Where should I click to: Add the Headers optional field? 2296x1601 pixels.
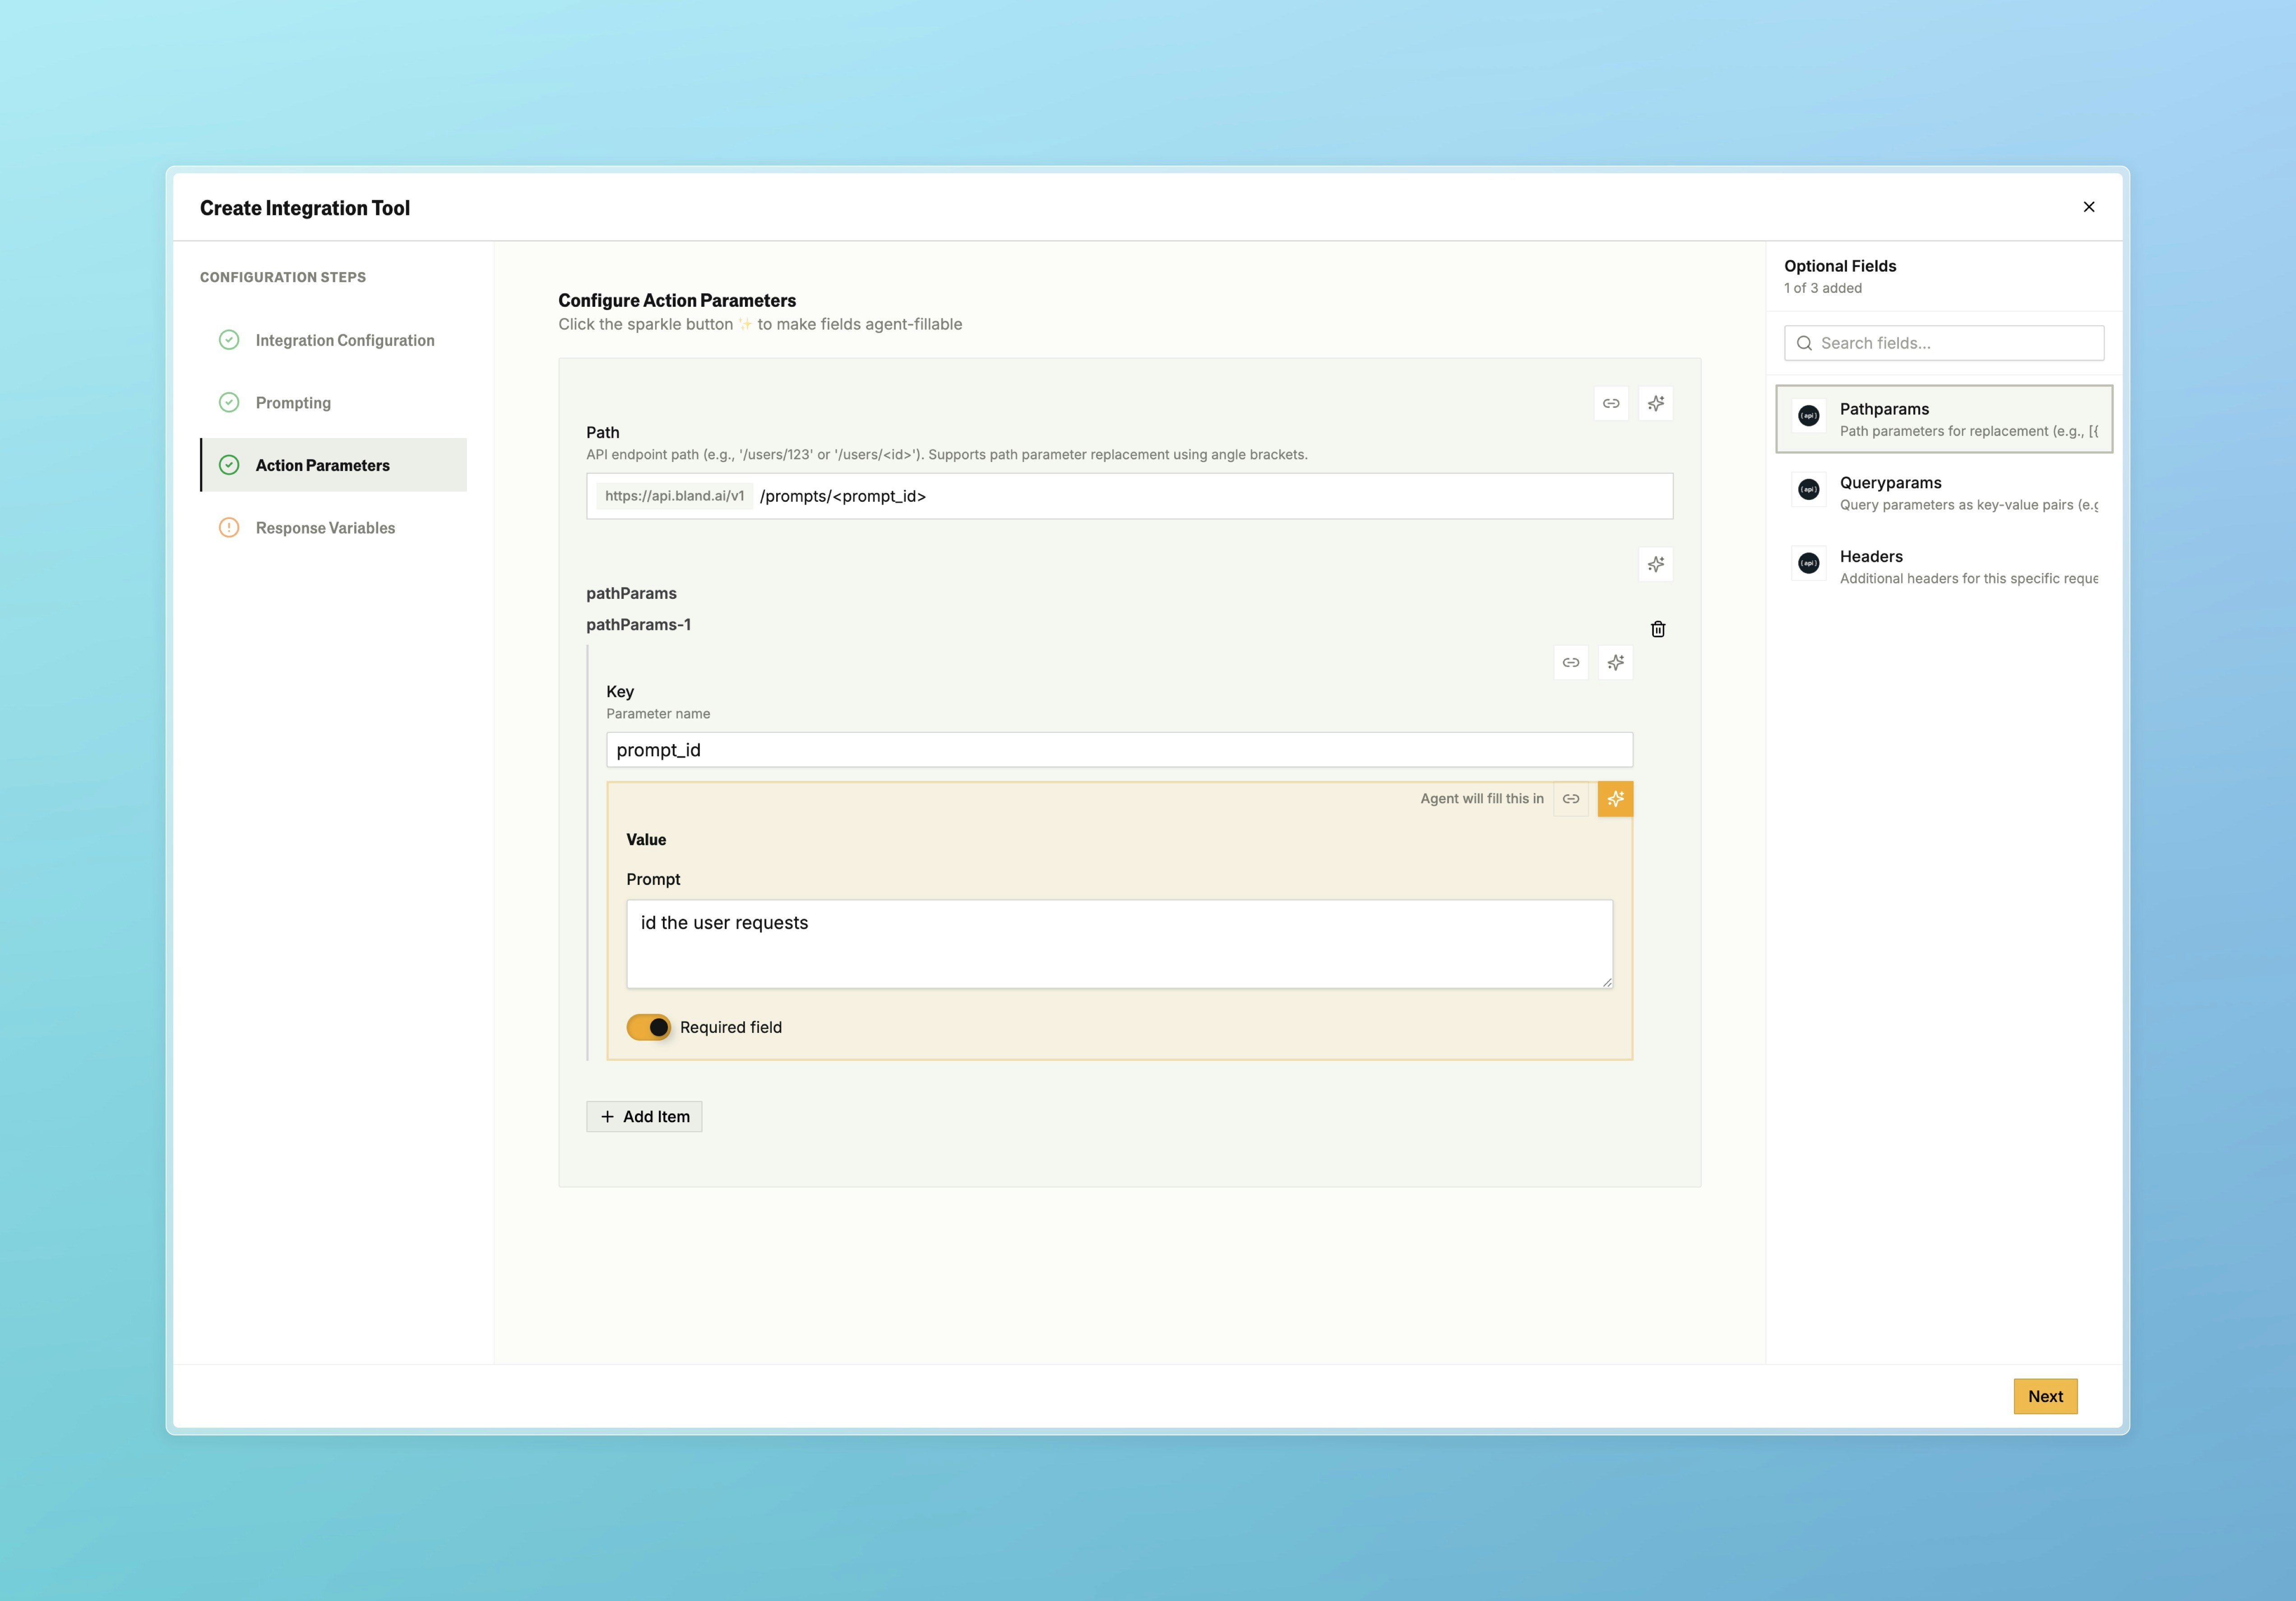tap(1944, 566)
